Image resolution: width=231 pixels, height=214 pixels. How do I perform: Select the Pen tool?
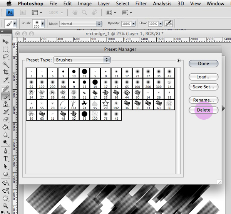pyautogui.click(x=6, y=151)
